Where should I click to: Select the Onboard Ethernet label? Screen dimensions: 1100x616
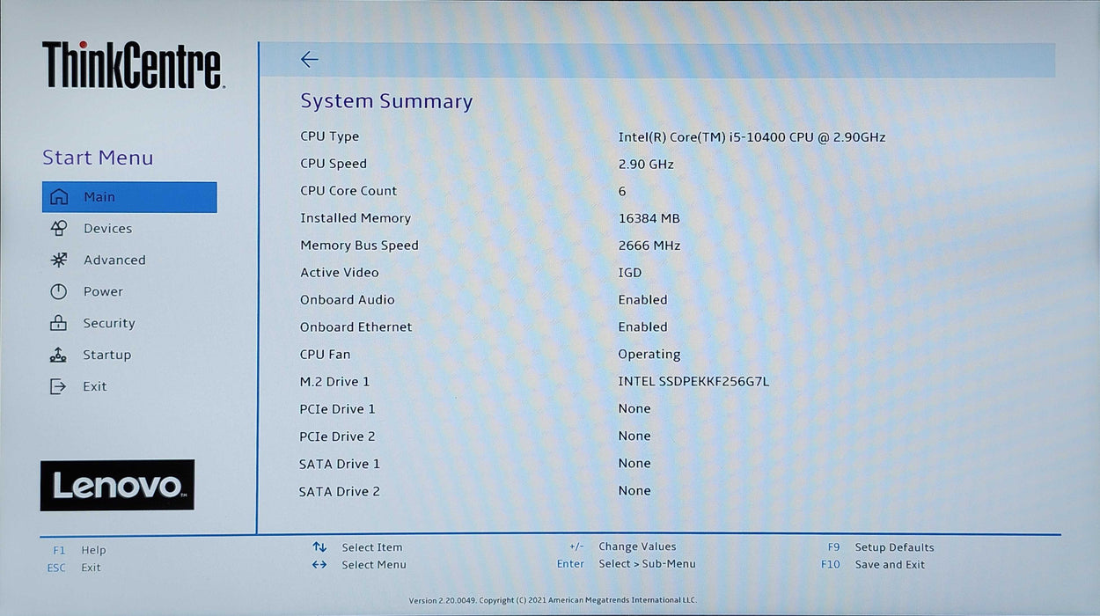point(356,327)
